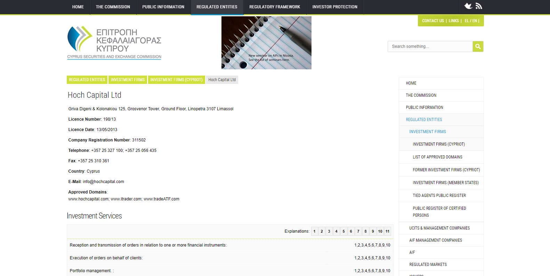Go to REGULATED ENTITIES breadcrumb

[87, 80]
